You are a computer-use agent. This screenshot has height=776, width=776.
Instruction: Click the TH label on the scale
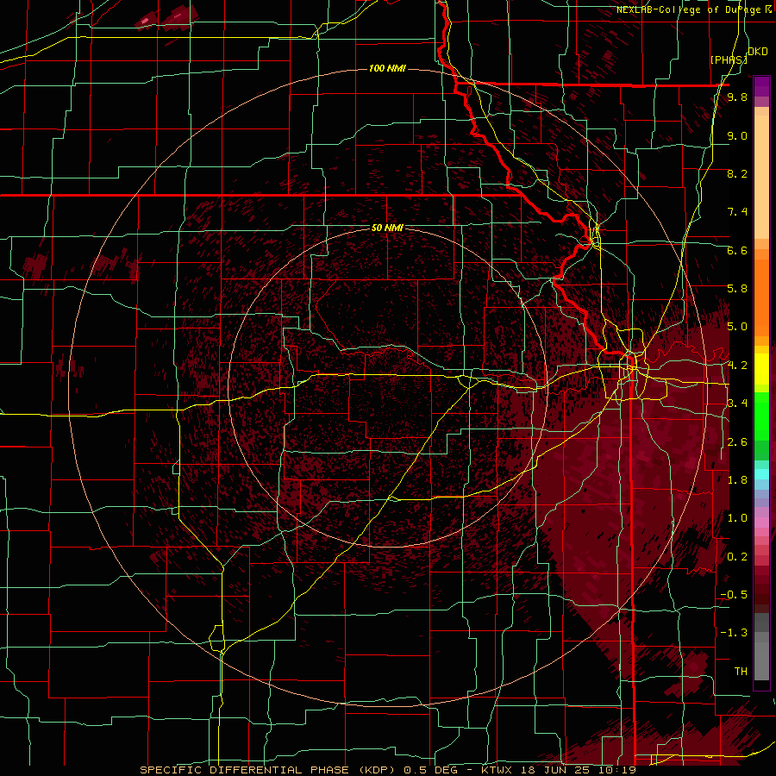point(741,672)
